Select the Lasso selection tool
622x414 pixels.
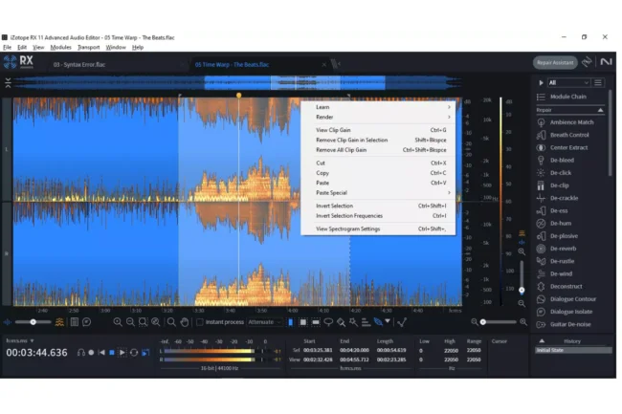(328, 322)
